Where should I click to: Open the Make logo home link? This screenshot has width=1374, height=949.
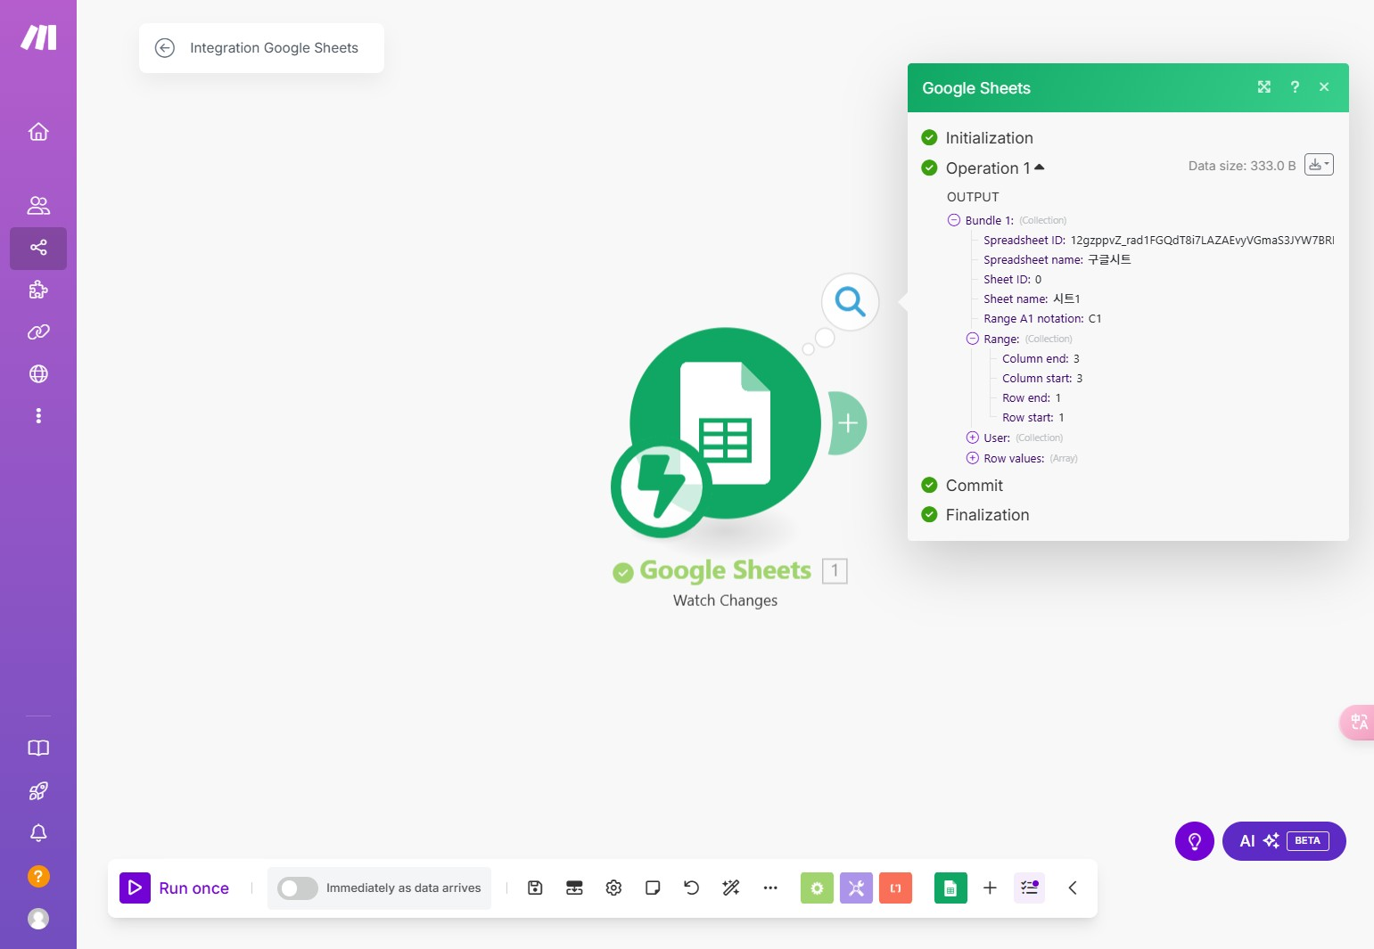pyautogui.click(x=38, y=37)
